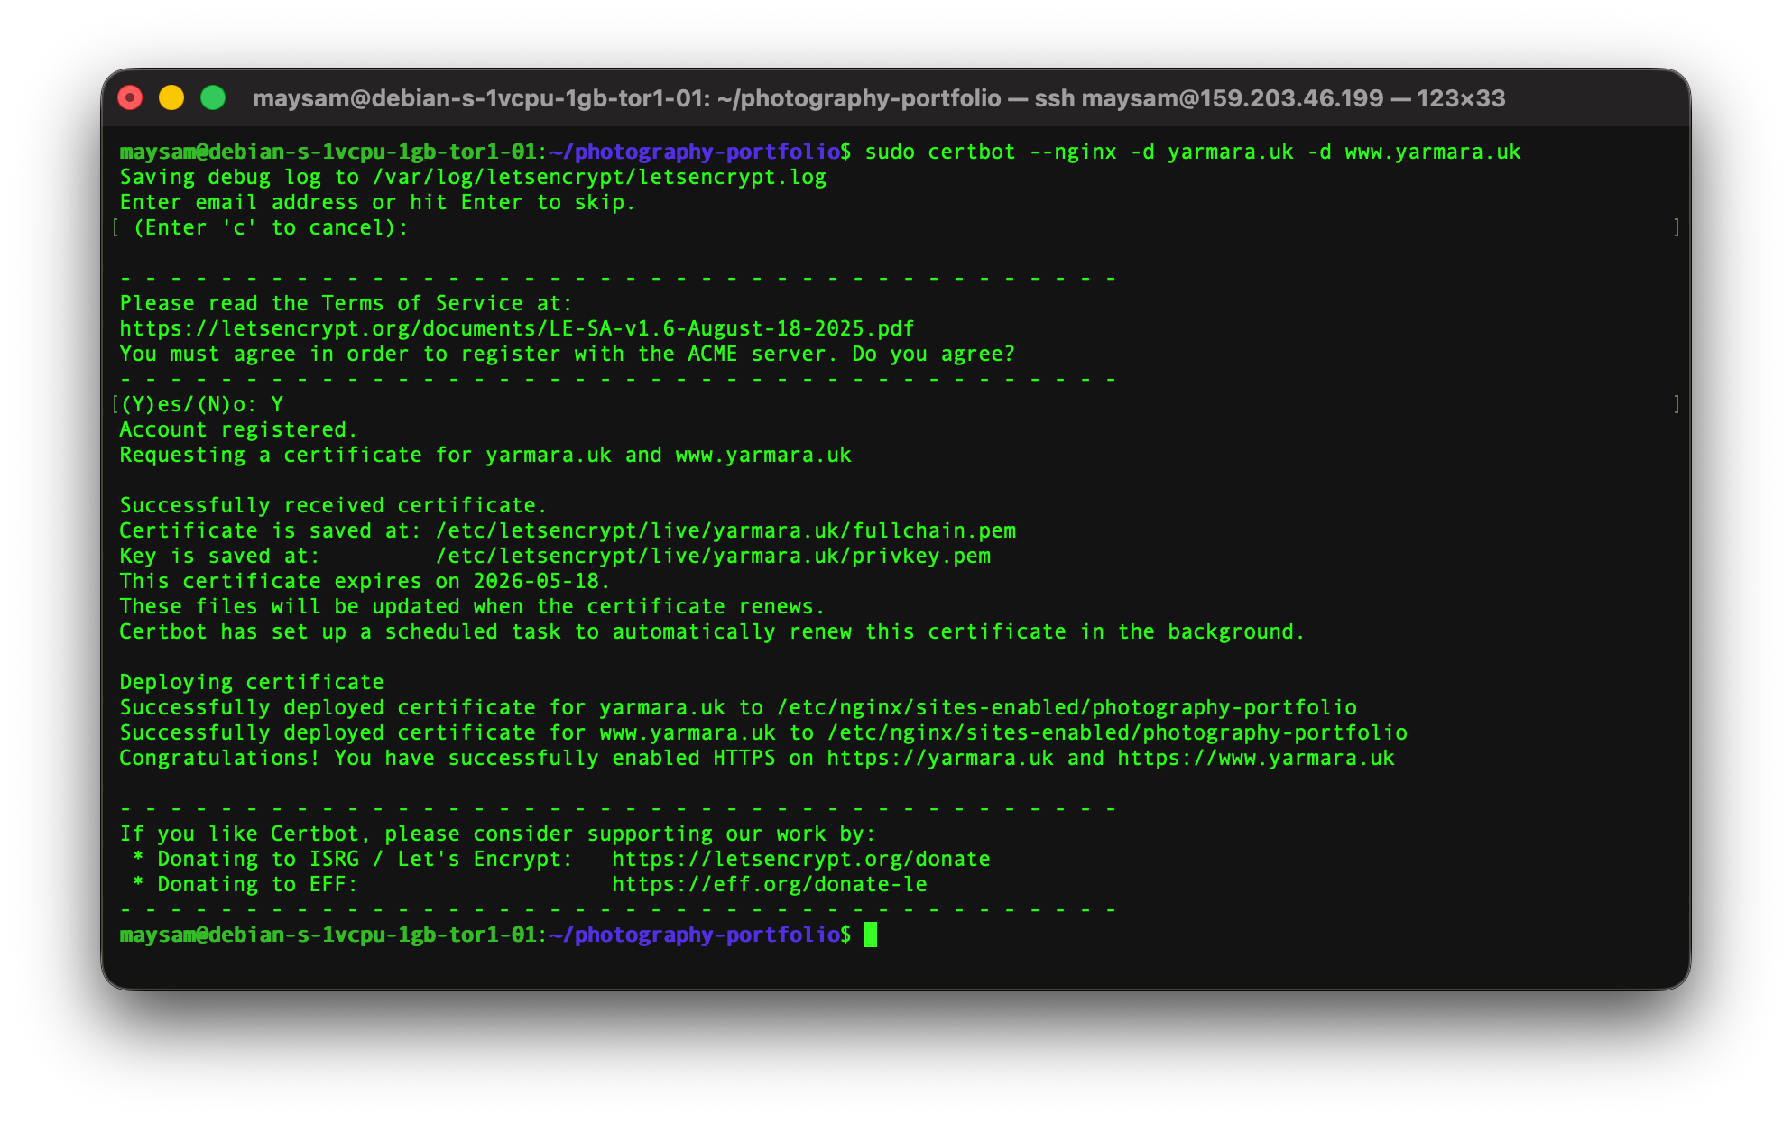
Task: Open the https://letsencrypt.org/donate link
Action: coord(801,859)
